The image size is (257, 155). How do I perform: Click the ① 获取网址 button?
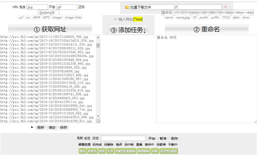50,29
